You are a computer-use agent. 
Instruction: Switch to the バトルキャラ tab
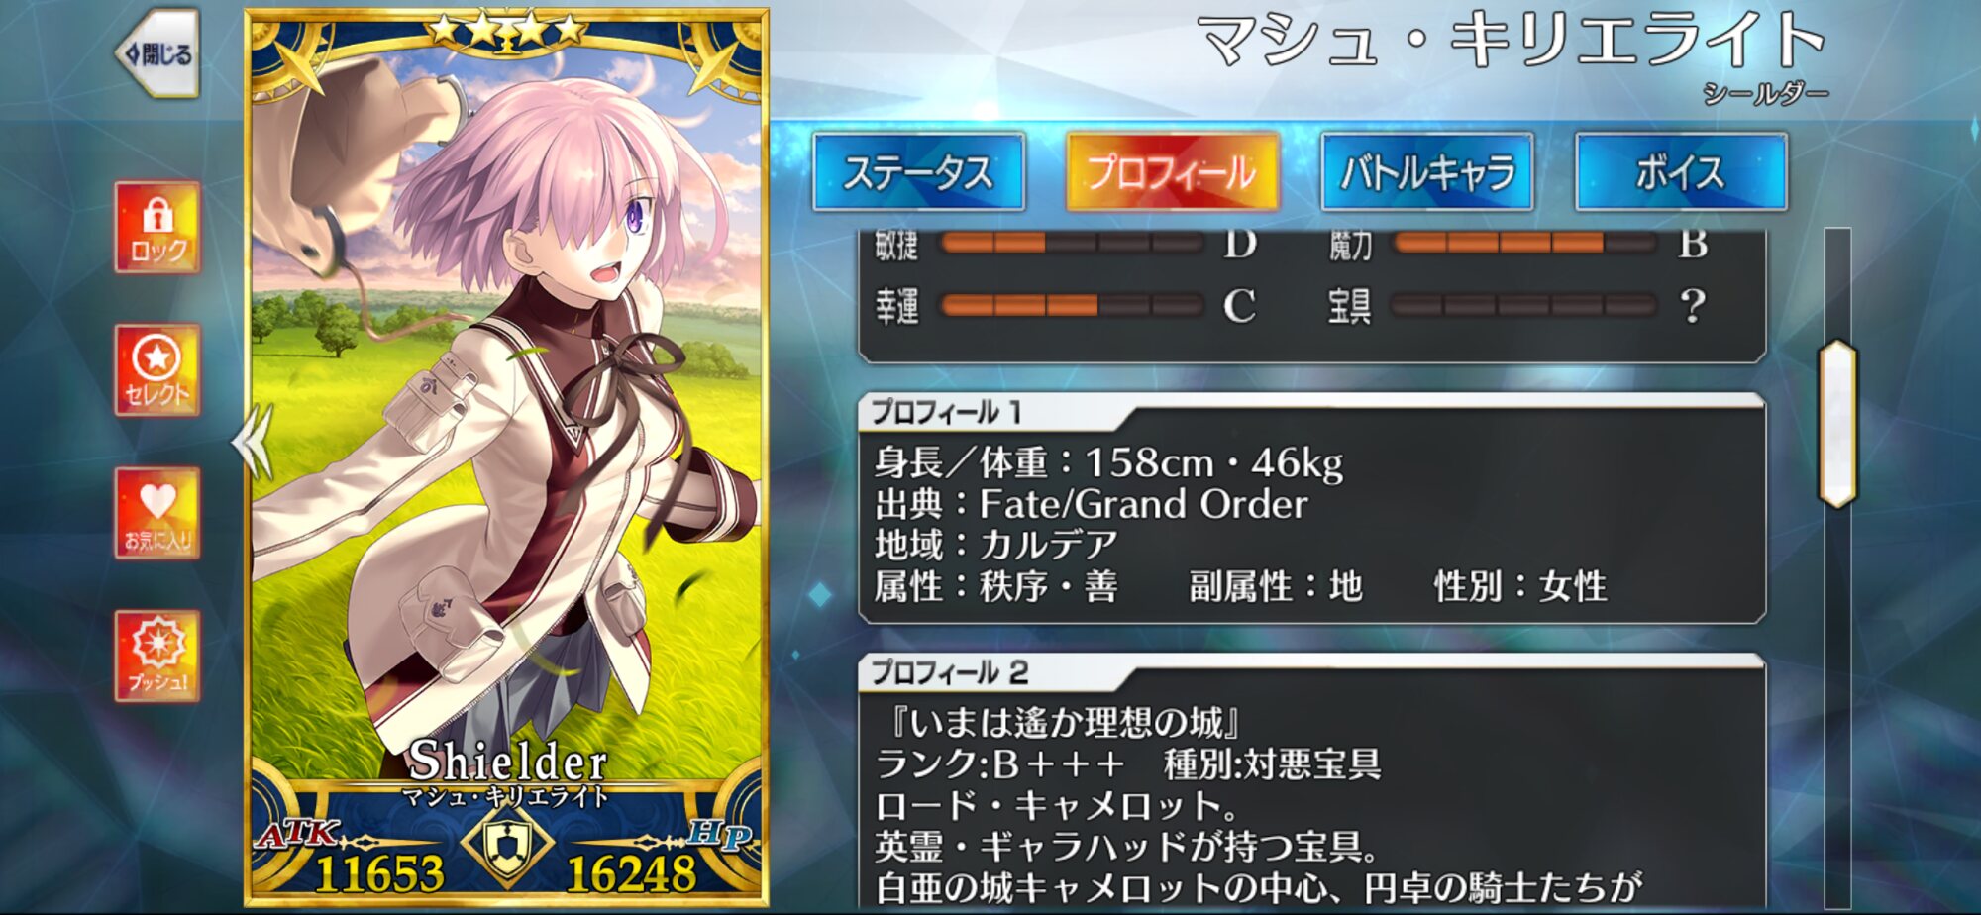pos(1426,172)
